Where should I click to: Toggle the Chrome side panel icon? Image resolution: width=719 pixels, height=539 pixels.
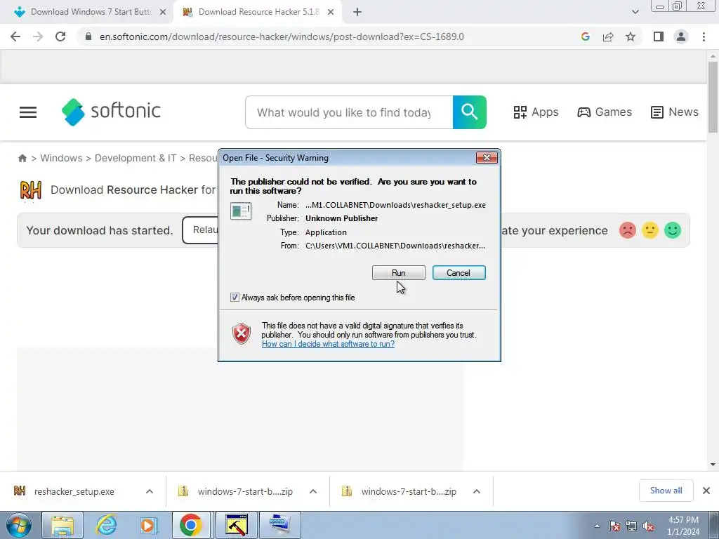coord(659,36)
